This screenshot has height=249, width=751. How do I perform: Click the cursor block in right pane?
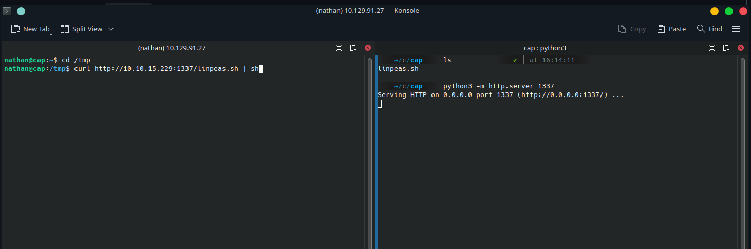380,104
